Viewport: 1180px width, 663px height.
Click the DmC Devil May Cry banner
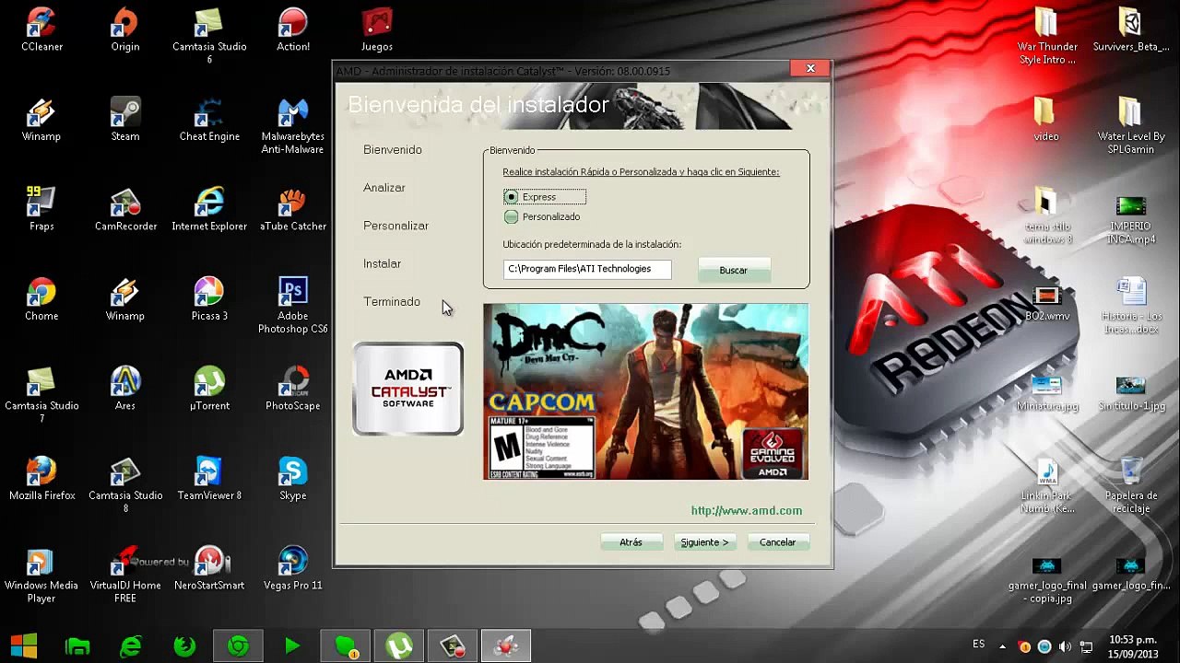(645, 391)
